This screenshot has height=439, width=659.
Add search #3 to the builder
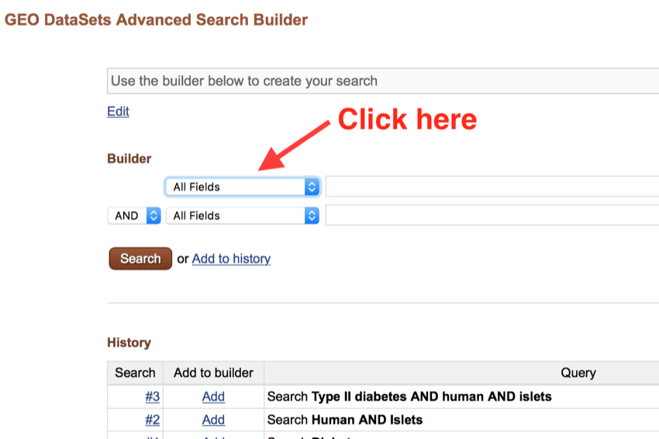[x=213, y=396]
